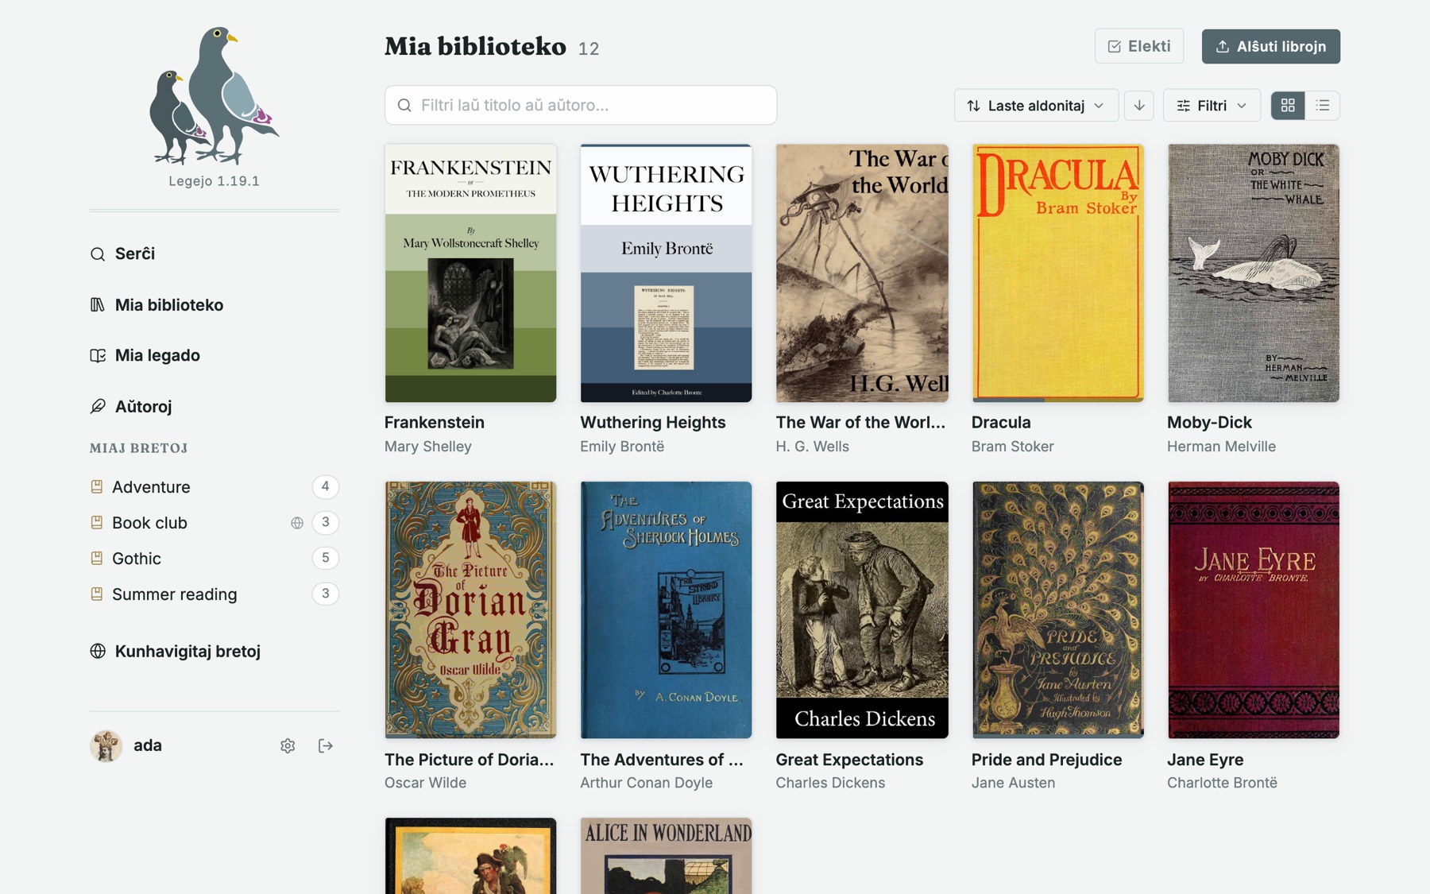The image size is (1430, 894).
Task: Focus the filter by title or author field
Action: (580, 105)
